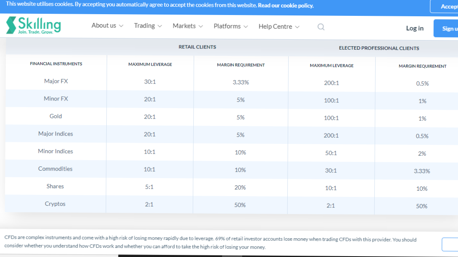The image size is (458, 257).
Task: Select the ELECTED PROFESSIONAL CLIENTS header
Action: coord(379,48)
